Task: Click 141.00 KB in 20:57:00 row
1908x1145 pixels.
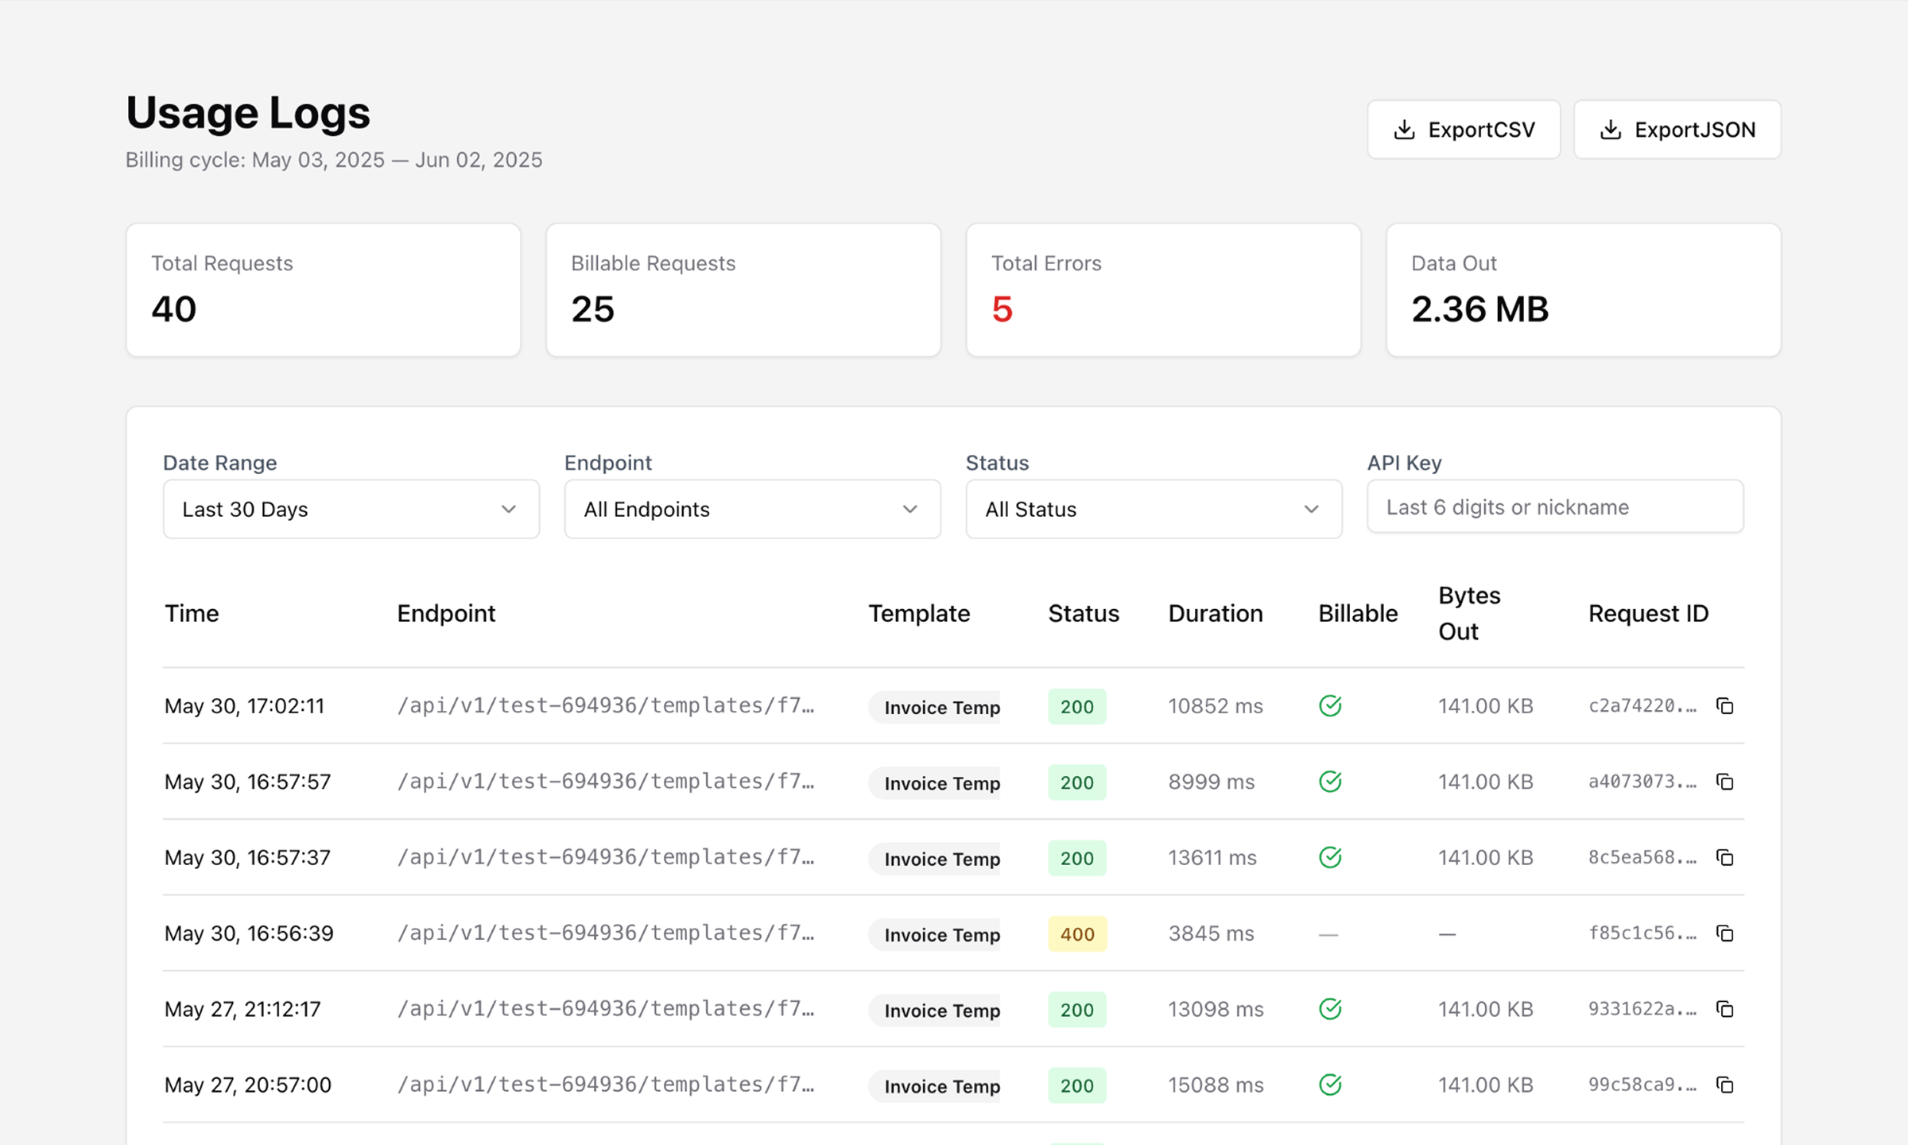Action: click(1486, 1085)
